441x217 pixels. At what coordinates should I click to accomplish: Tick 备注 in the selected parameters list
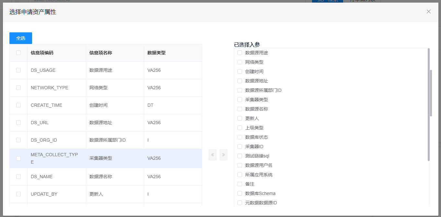(x=240, y=184)
